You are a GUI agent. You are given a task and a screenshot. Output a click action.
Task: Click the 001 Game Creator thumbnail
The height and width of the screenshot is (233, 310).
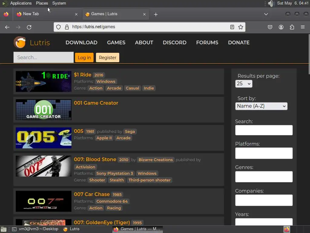click(44, 110)
